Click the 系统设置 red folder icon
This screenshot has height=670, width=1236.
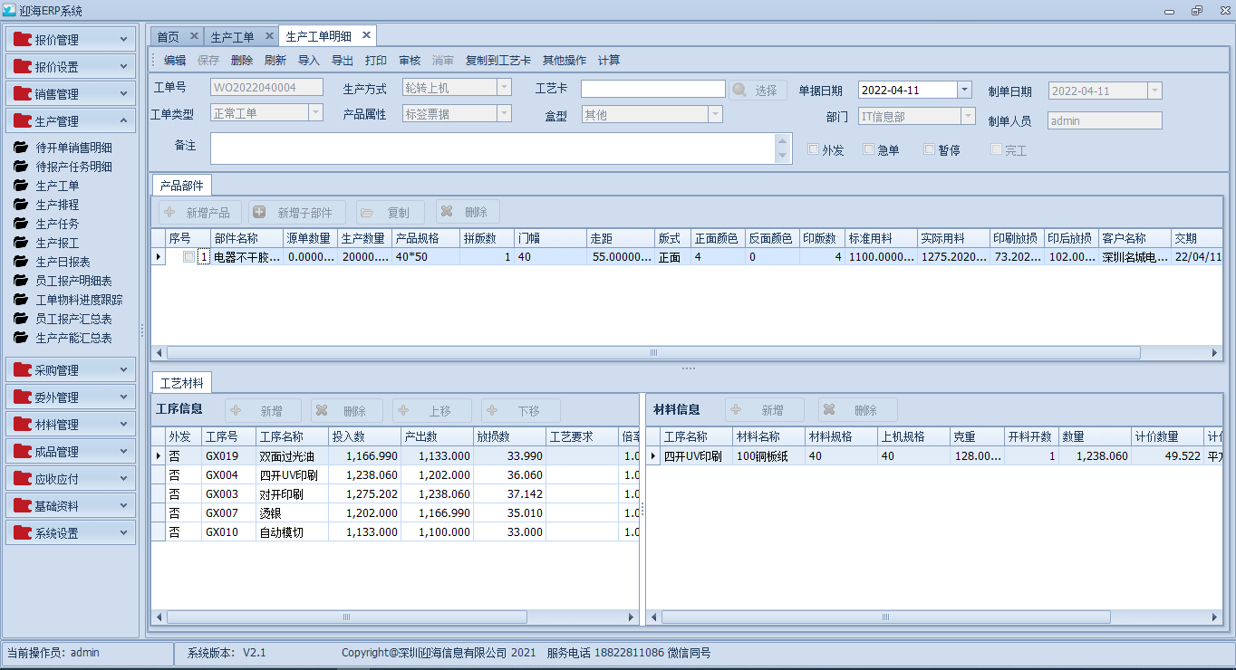(x=23, y=533)
